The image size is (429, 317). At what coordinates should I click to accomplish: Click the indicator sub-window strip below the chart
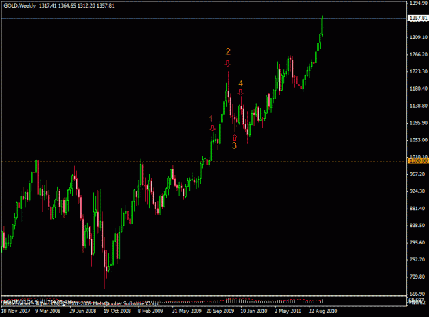pyautogui.click(x=204, y=301)
